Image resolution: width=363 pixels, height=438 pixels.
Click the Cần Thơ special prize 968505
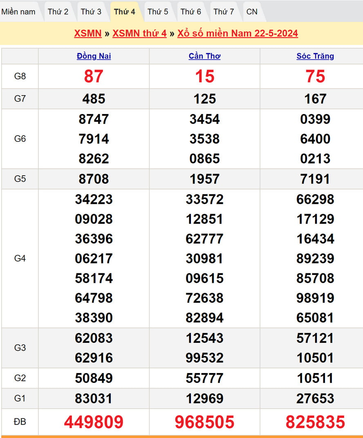204,422
